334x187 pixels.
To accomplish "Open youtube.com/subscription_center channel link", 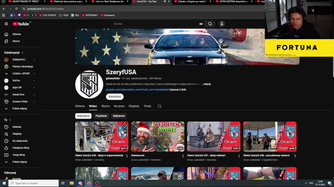I will [137, 90].
